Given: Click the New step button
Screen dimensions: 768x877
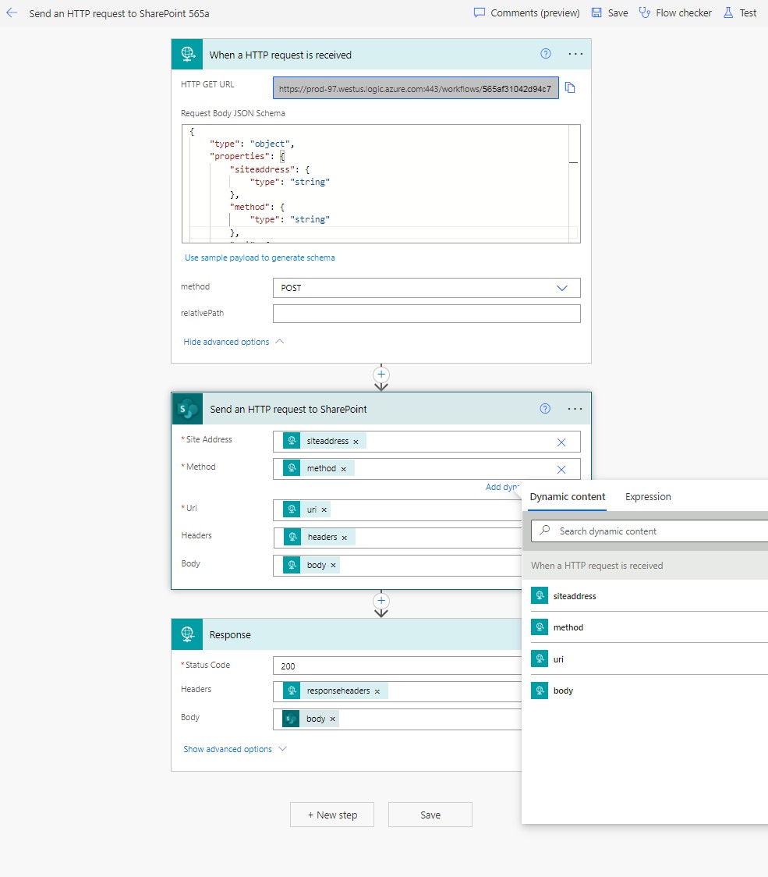Looking at the screenshot, I should click(x=332, y=815).
